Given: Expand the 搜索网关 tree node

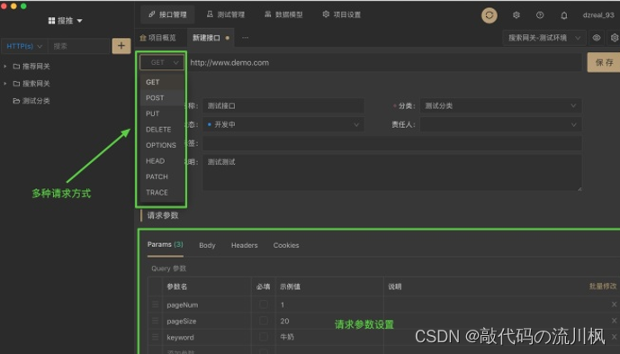Looking at the screenshot, I should pos(5,84).
